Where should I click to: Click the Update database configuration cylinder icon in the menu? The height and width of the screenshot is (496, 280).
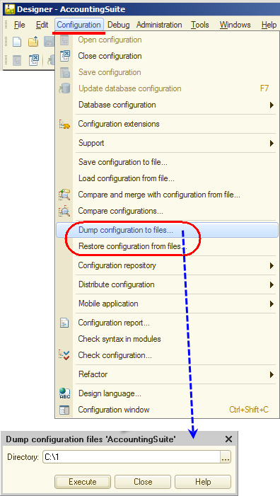click(x=64, y=88)
